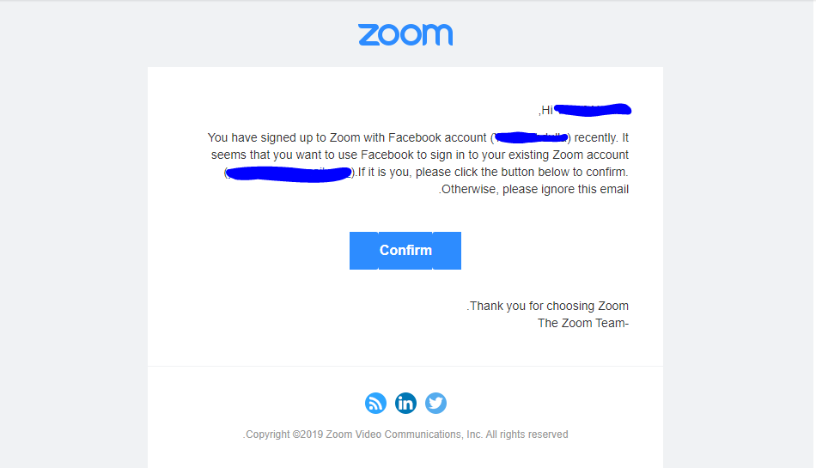The image size is (816, 468).
Task: Click "Thank you for choosing Zoom" line
Action: pyautogui.click(x=549, y=306)
